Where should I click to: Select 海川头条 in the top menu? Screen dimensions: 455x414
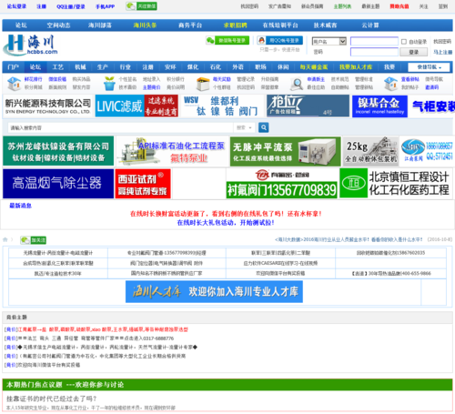pyautogui.click(x=145, y=25)
